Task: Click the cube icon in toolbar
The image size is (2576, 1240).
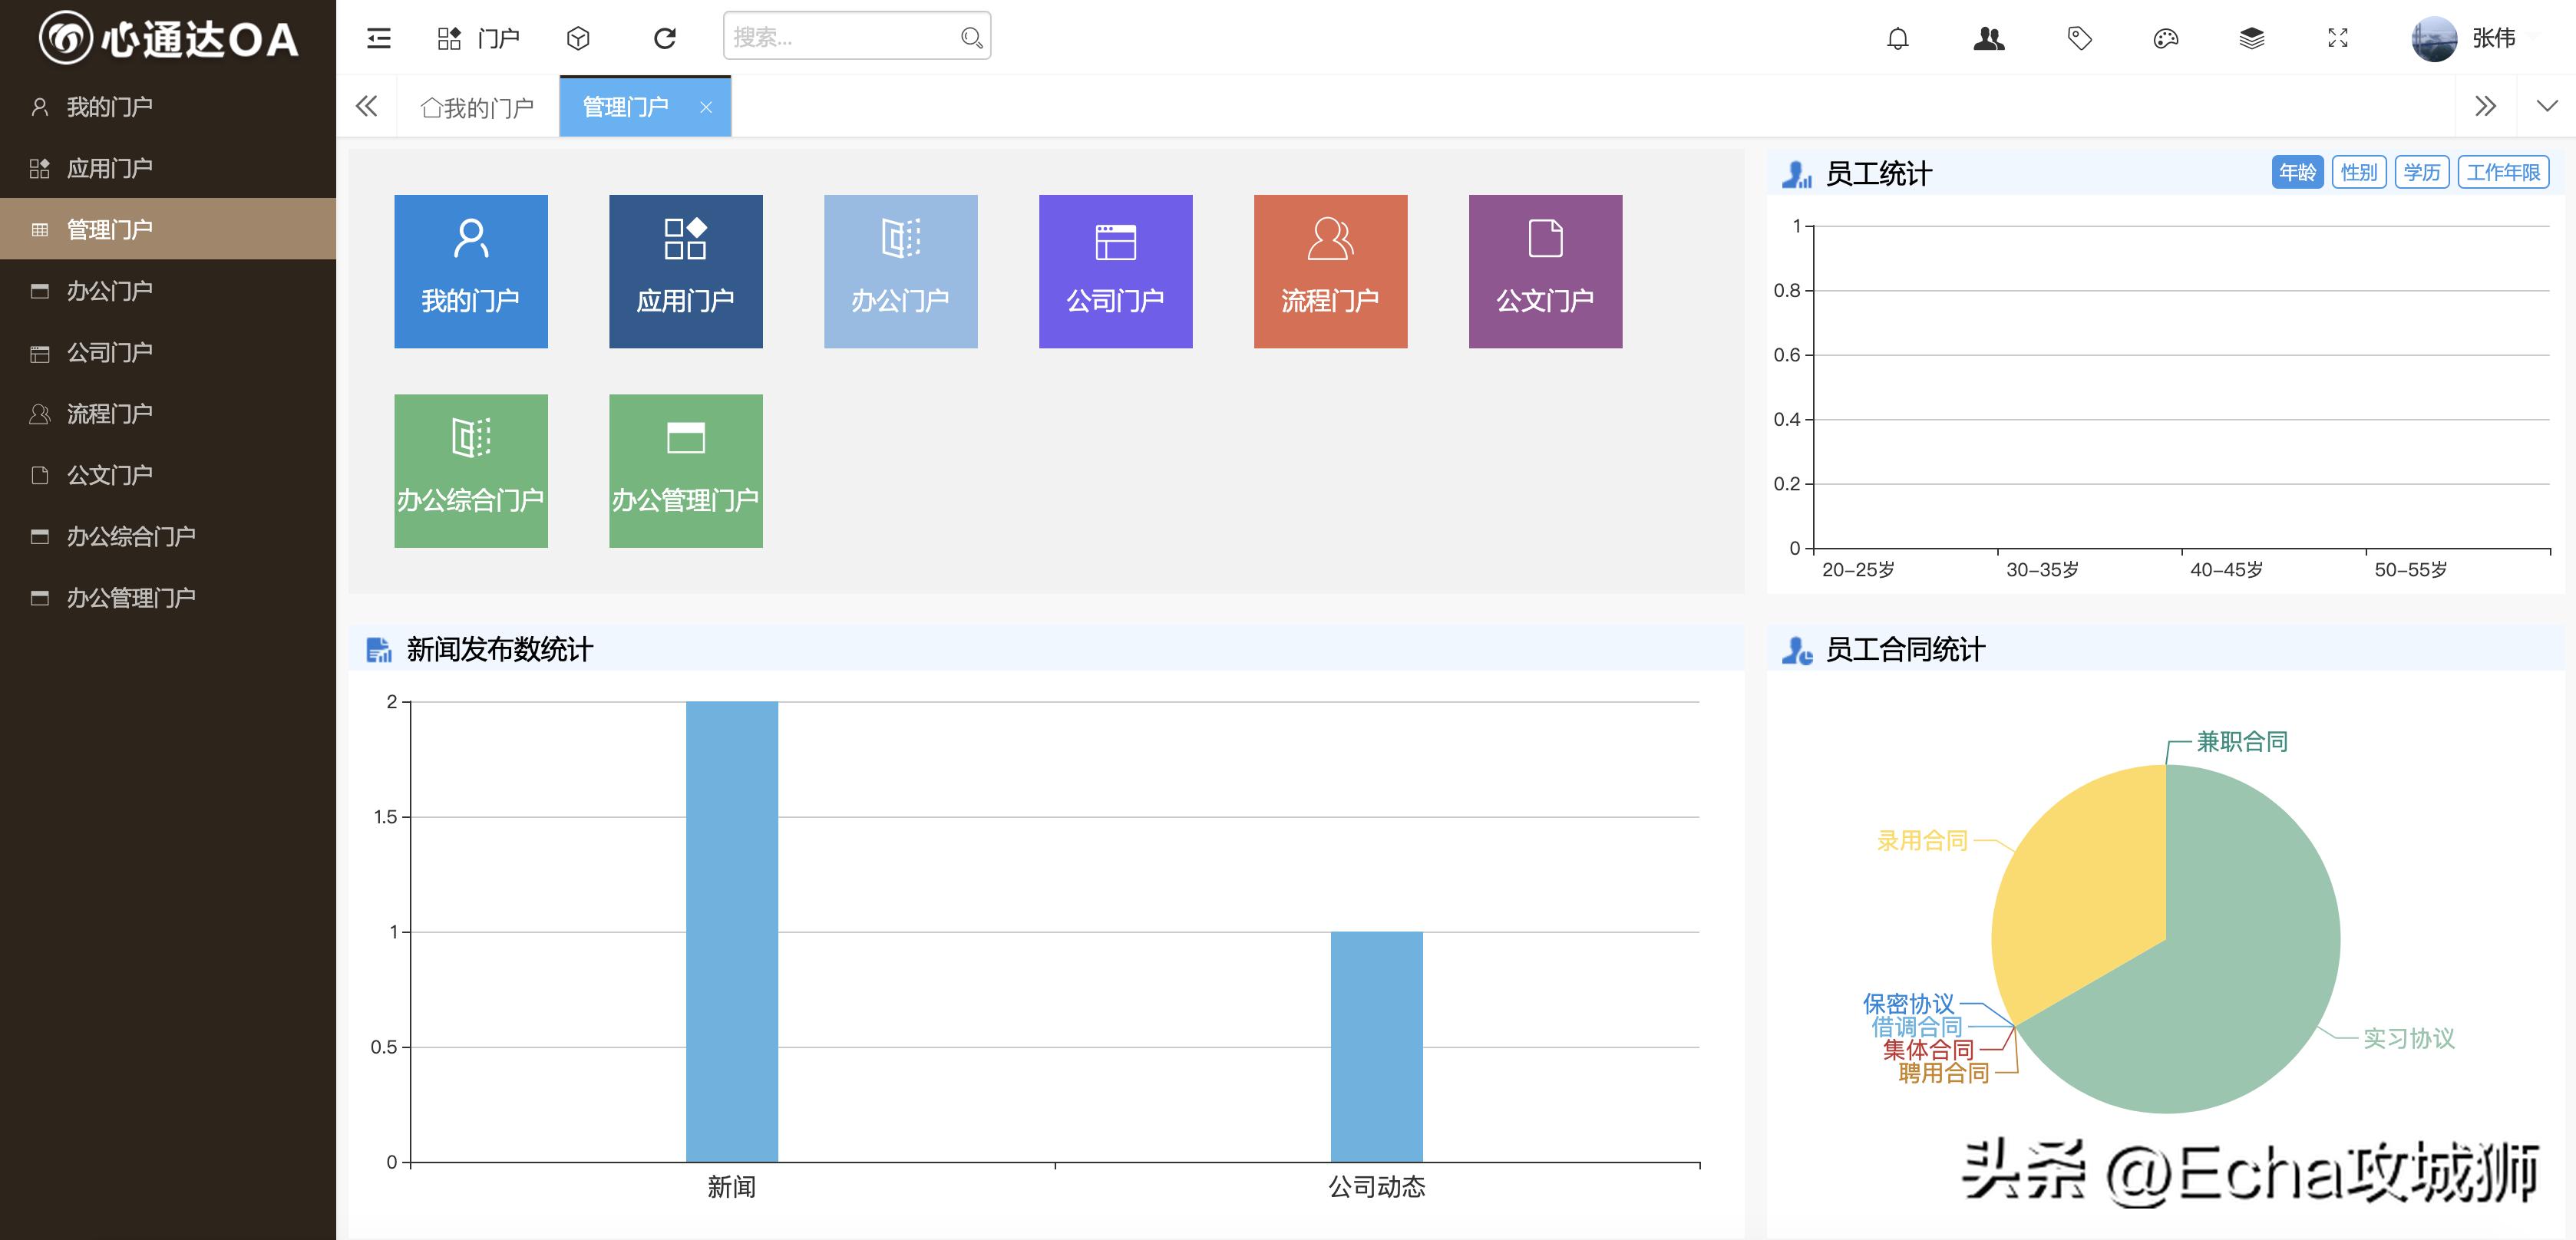Action: (578, 38)
